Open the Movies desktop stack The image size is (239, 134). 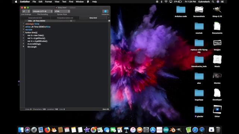pyautogui.click(x=217, y=76)
